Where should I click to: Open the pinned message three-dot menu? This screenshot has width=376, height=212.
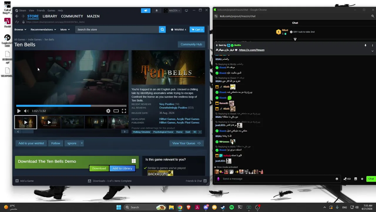(x=372, y=45)
